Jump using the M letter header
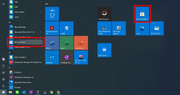Screen dimensions: 180x95 10,22
